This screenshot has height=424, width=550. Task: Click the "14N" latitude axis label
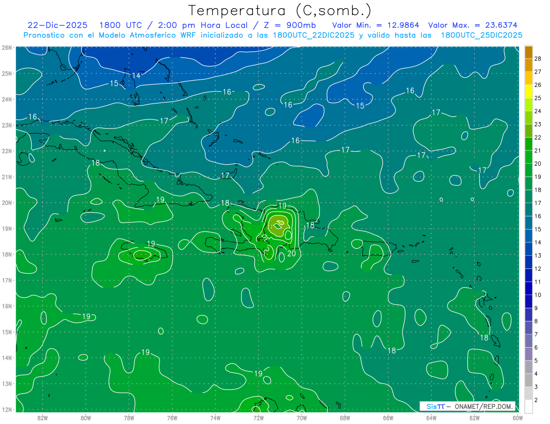coord(7,358)
